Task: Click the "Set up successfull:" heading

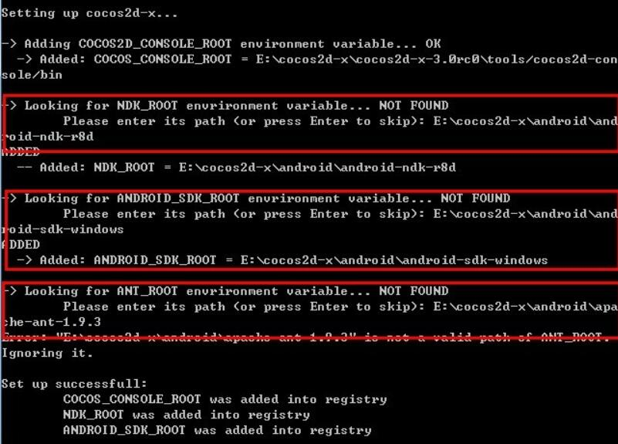Action: pyautogui.click(x=74, y=384)
